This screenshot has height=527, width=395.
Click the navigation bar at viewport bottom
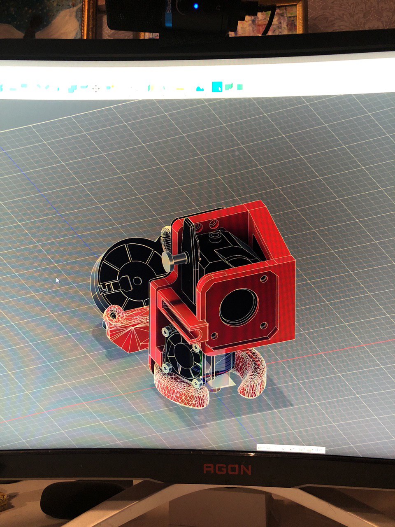point(291,449)
